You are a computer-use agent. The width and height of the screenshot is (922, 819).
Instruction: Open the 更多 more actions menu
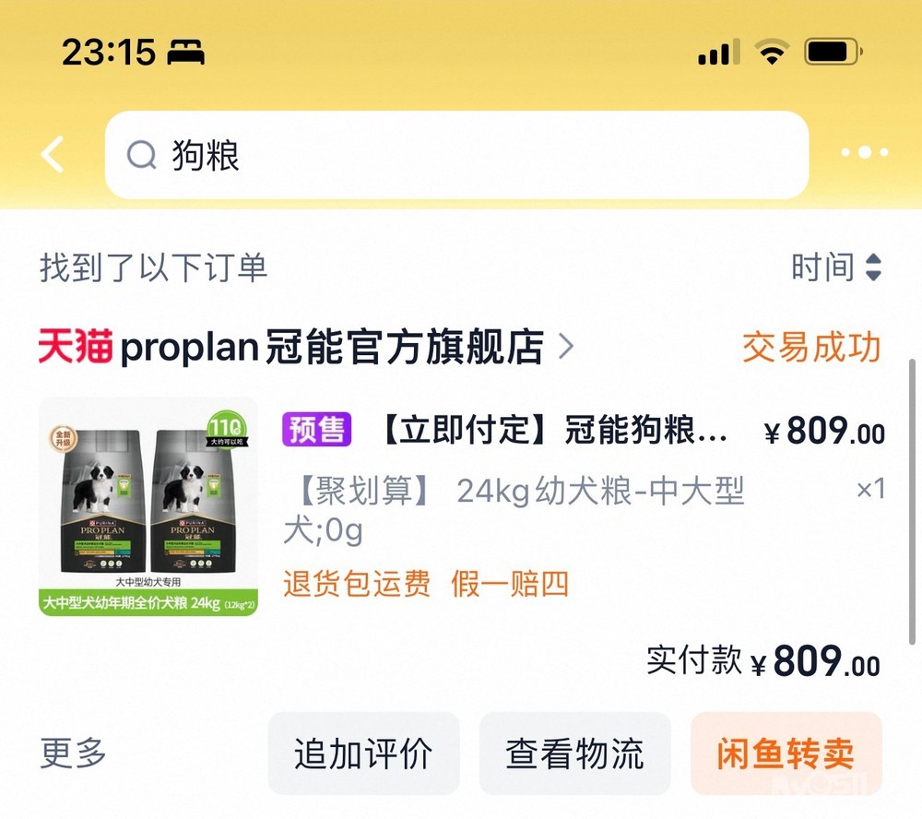click(x=73, y=753)
